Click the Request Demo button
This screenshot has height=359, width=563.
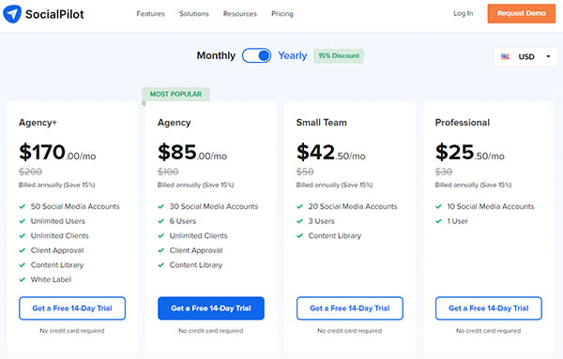pyautogui.click(x=522, y=14)
